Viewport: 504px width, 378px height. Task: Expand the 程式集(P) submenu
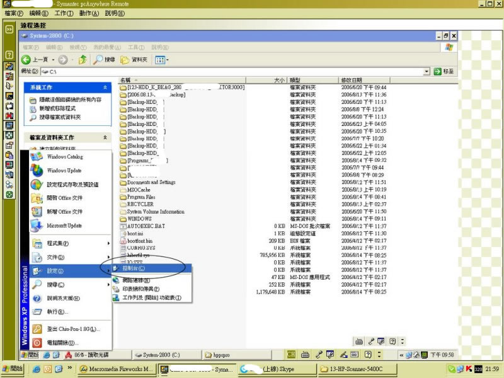coord(71,243)
